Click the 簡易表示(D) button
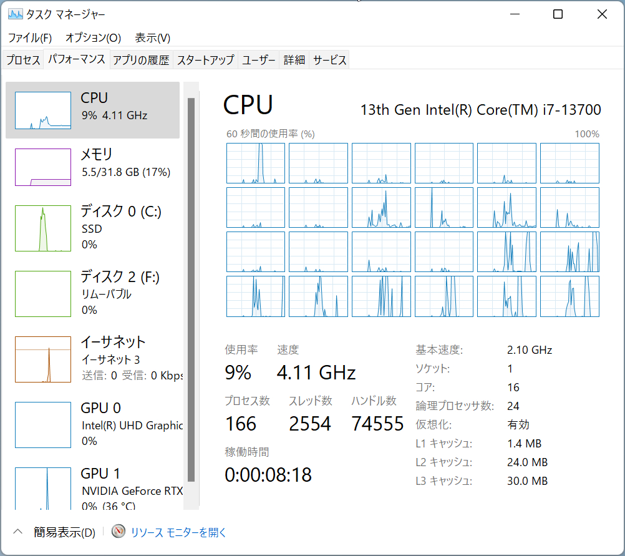625x556 pixels. pyautogui.click(x=64, y=532)
